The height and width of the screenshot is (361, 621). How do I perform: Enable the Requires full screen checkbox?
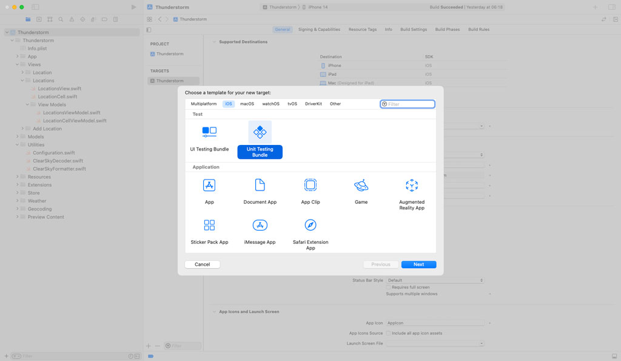[388, 288]
